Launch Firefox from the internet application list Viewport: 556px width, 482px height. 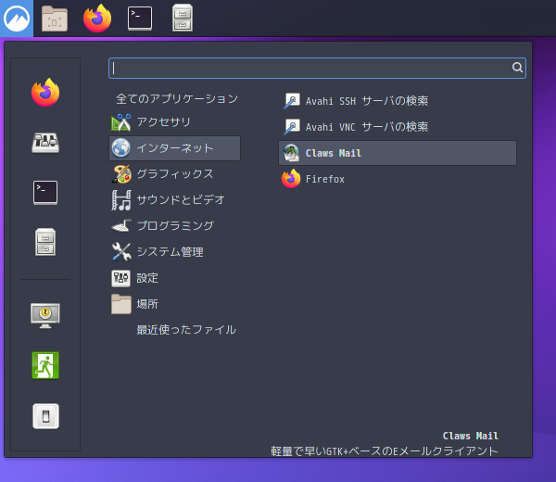398,179
